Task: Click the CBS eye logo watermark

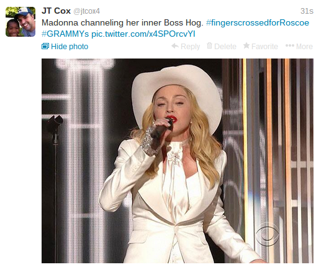Action: pos(268,235)
